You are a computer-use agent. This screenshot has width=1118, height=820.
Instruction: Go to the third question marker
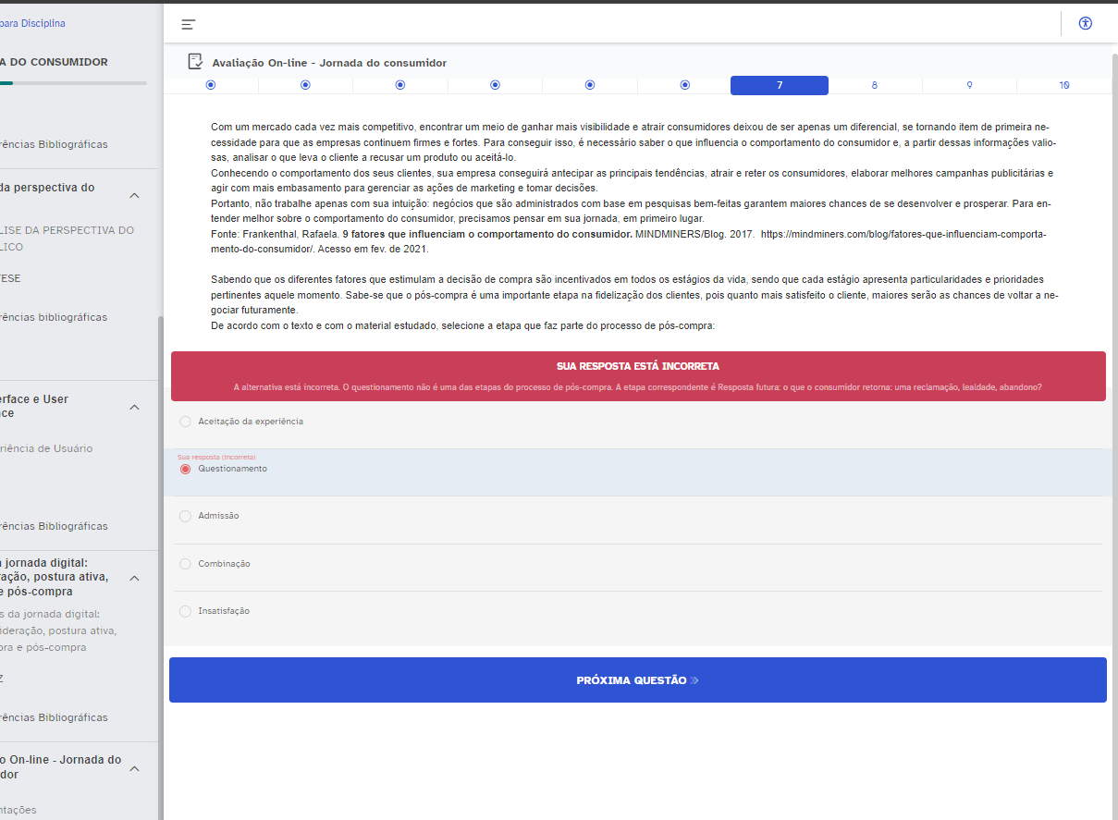click(400, 85)
